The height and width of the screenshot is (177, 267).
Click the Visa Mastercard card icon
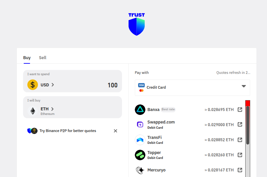coord(141,87)
